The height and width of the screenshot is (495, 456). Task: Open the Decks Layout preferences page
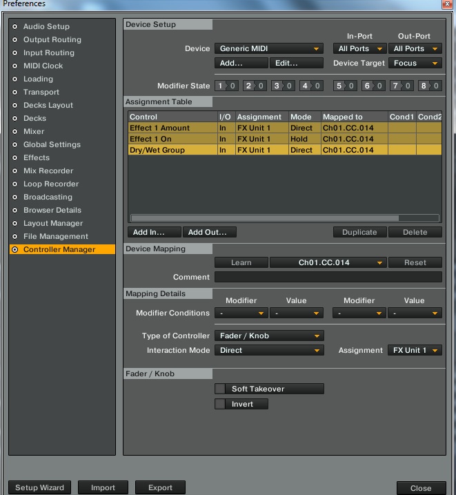point(48,105)
